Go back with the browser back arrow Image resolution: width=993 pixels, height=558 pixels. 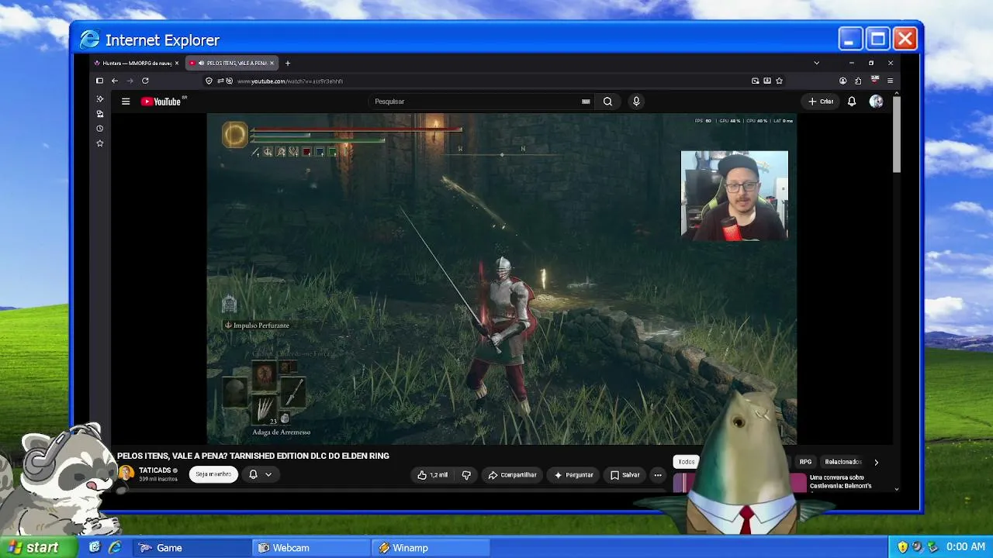point(114,81)
